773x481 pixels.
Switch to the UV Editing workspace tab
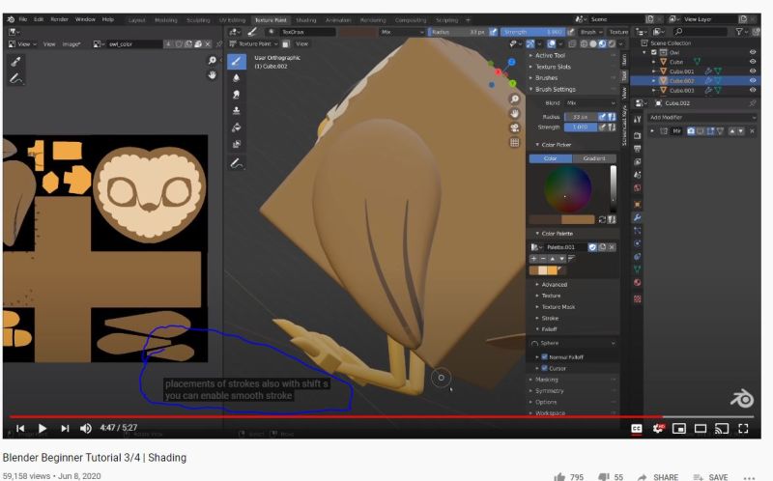tap(232, 20)
